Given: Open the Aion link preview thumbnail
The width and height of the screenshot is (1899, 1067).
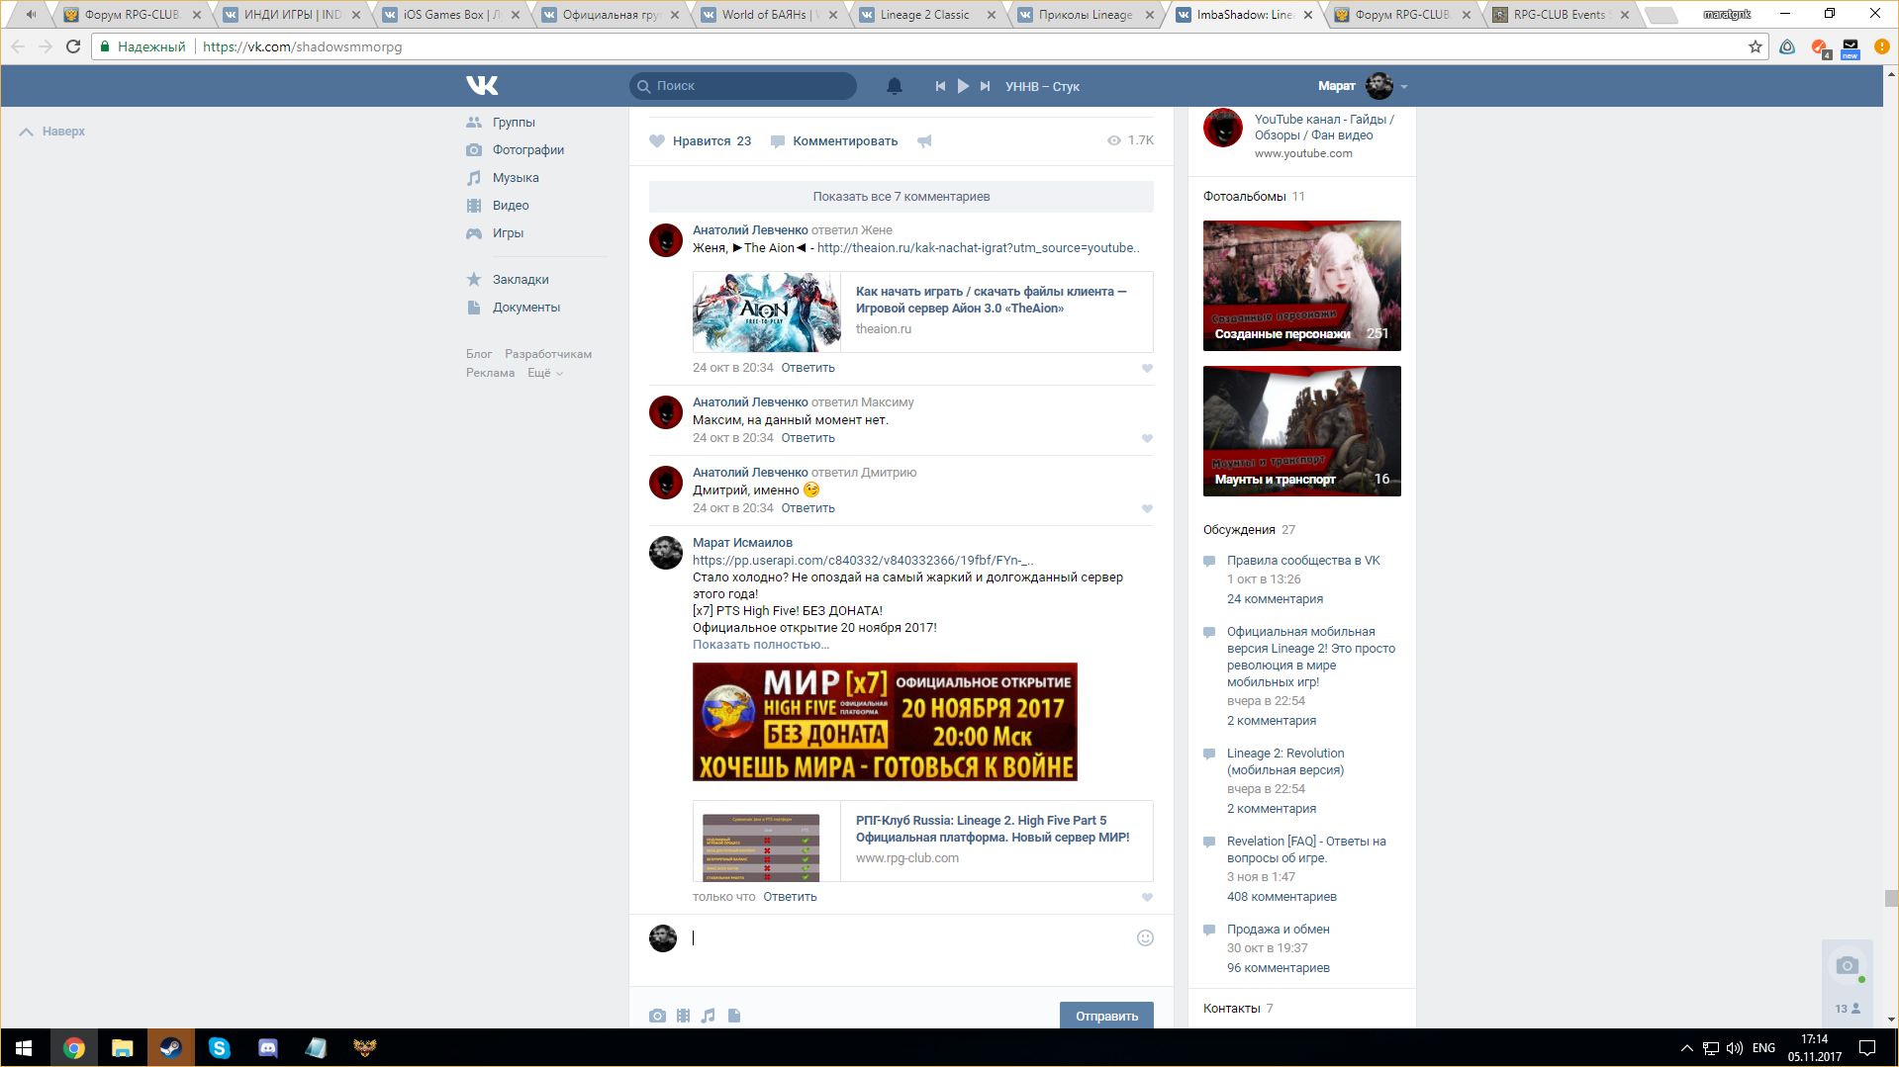Looking at the screenshot, I should (x=767, y=312).
